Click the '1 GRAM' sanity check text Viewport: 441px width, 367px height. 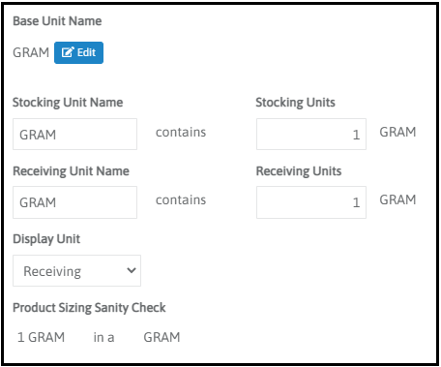click(x=41, y=337)
